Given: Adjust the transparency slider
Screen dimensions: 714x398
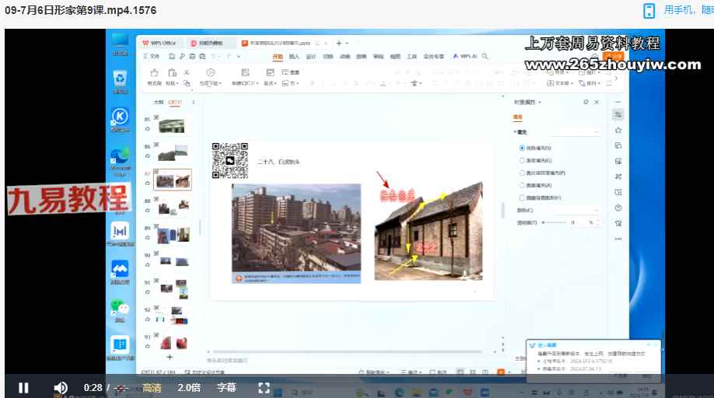Looking at the screenshot, I should coord(553,222).
